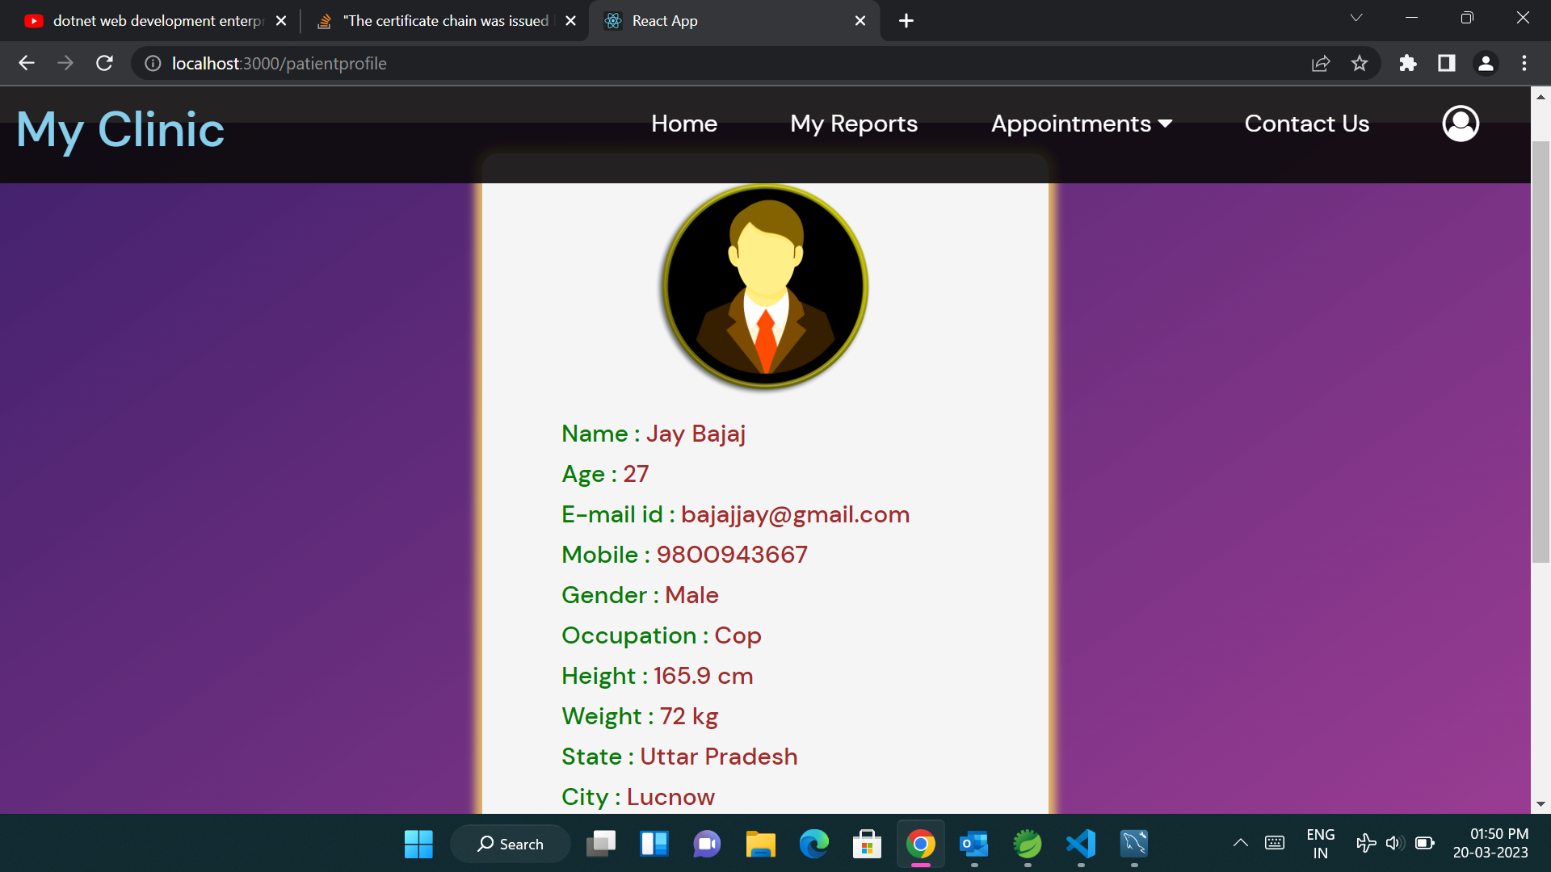1551x872 pixels.
Task: Expand the Appointments dropdown menu
Action: [x=1081, y=124]
